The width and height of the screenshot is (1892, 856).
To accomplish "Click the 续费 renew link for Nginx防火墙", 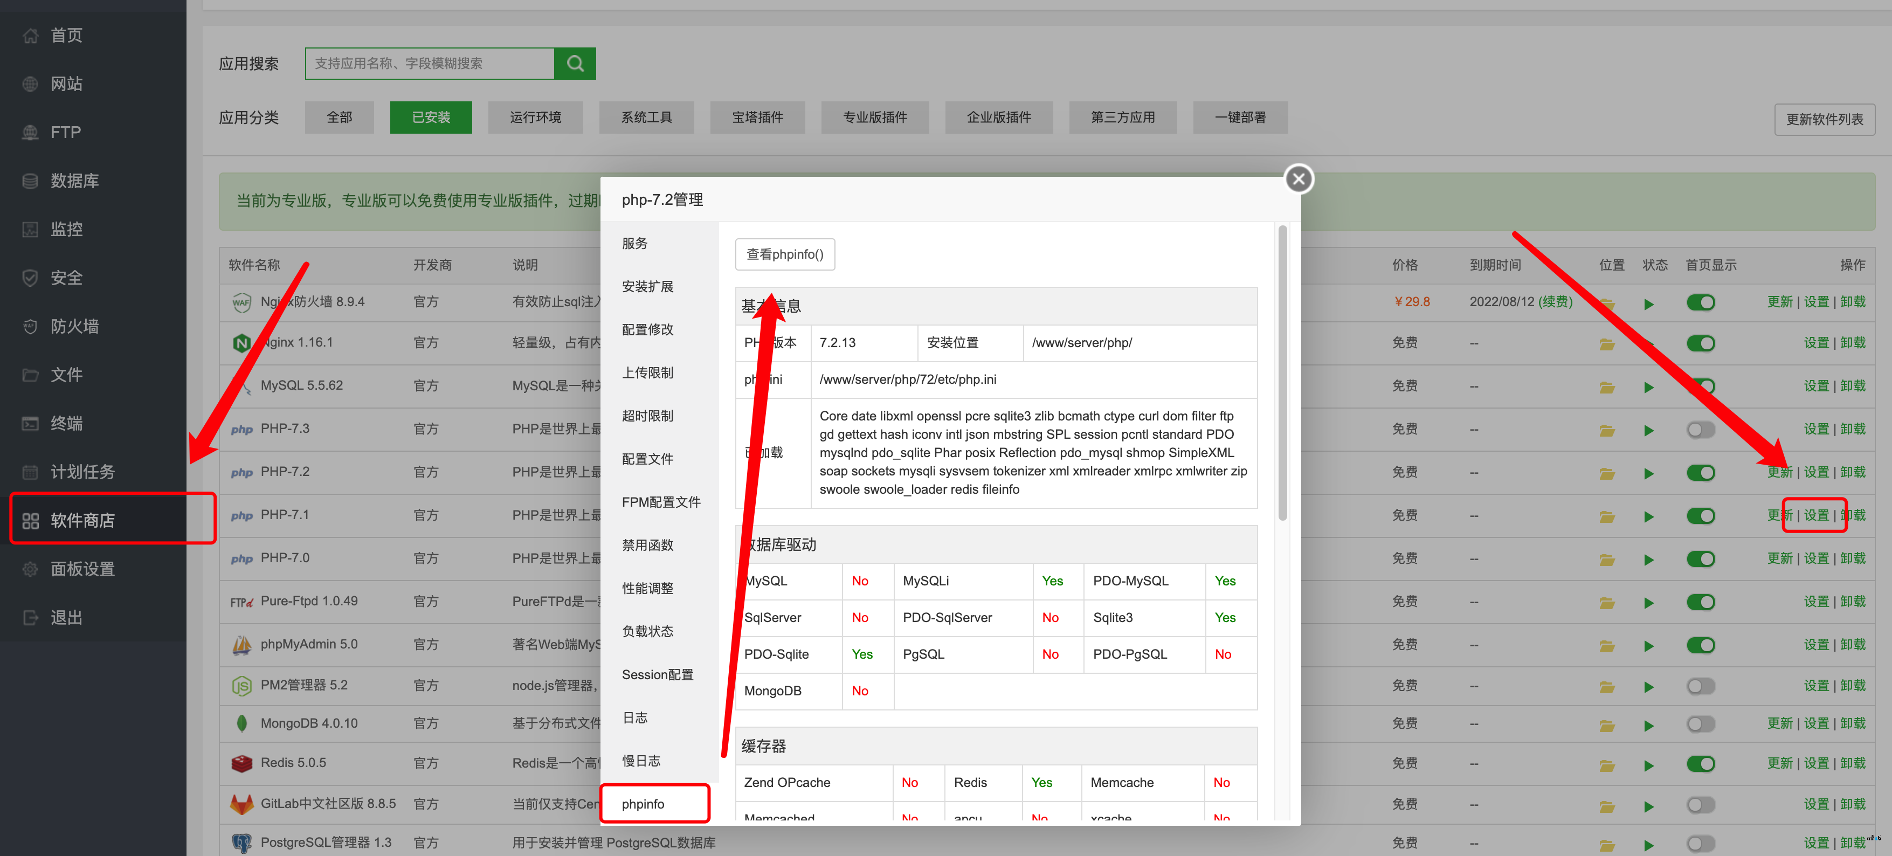I will (x=1556, y=302).
